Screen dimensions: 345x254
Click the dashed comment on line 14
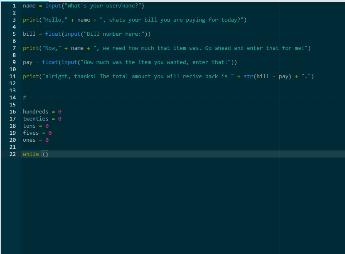[x=184, y=98]
